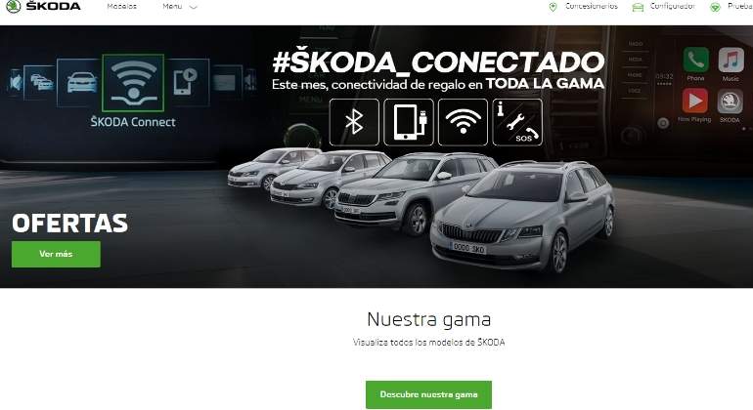753x410 pixels.
Task: Click the Ver más button
Action: point(56,254)
